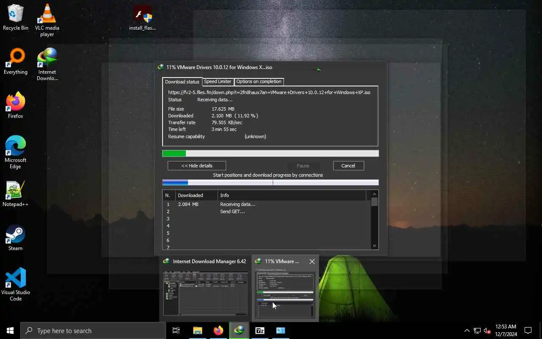
Task: Open the clock showing 12:53 AM
Action: [506, 331]
